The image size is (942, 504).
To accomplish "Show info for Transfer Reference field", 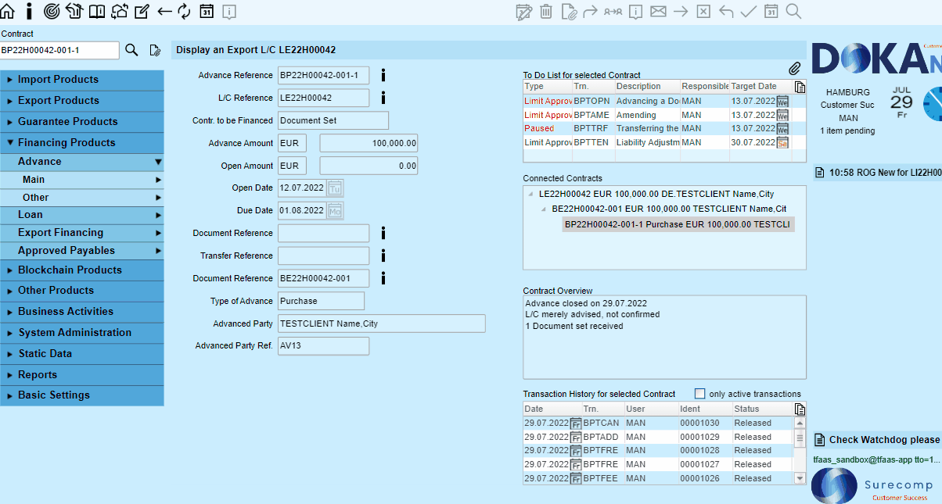I will click(x=383, y=256).
